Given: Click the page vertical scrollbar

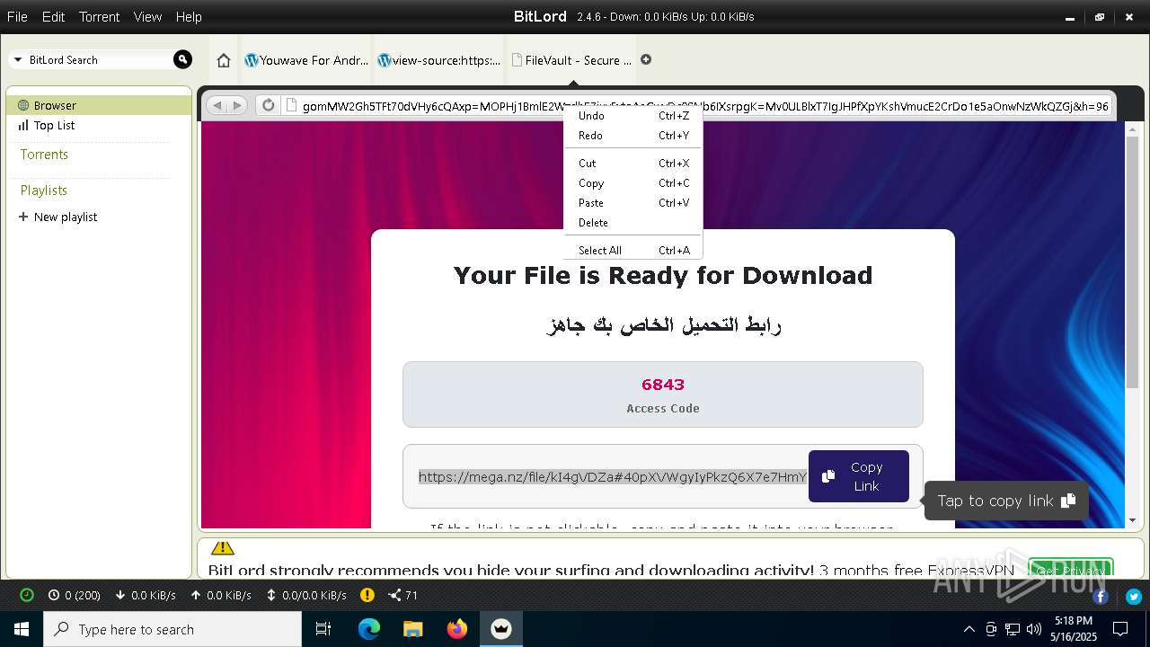Looking at the screenshot, I should [1132, 261].
